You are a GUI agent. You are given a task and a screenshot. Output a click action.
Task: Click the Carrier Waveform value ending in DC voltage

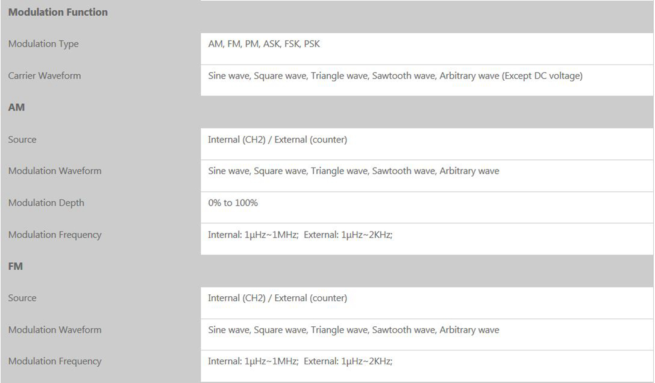395,76
